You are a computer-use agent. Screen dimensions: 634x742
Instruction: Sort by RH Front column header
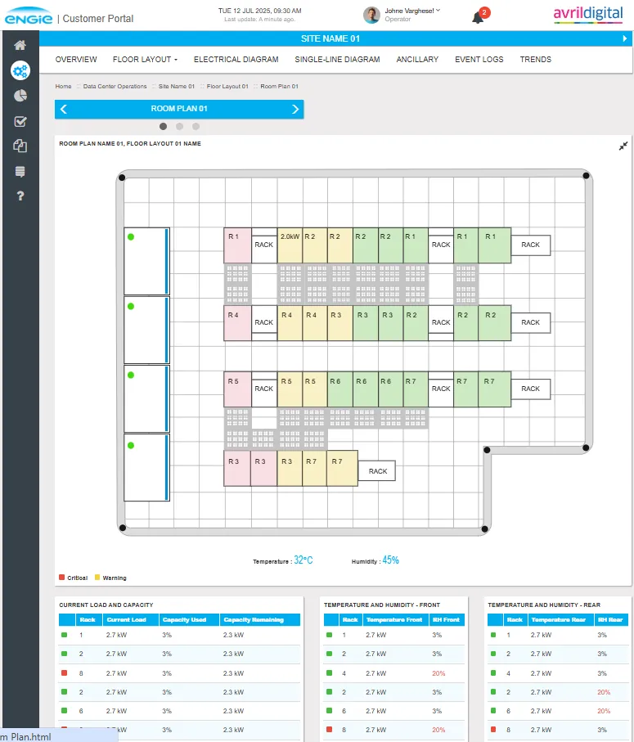(447, 620)
